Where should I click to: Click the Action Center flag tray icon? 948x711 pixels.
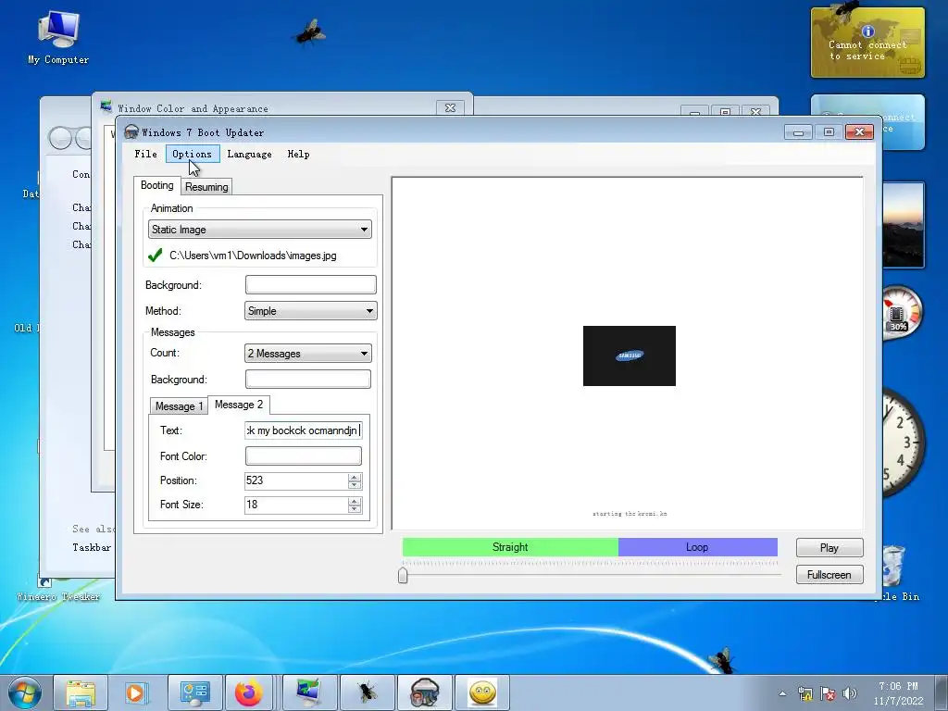coord(828,693)
